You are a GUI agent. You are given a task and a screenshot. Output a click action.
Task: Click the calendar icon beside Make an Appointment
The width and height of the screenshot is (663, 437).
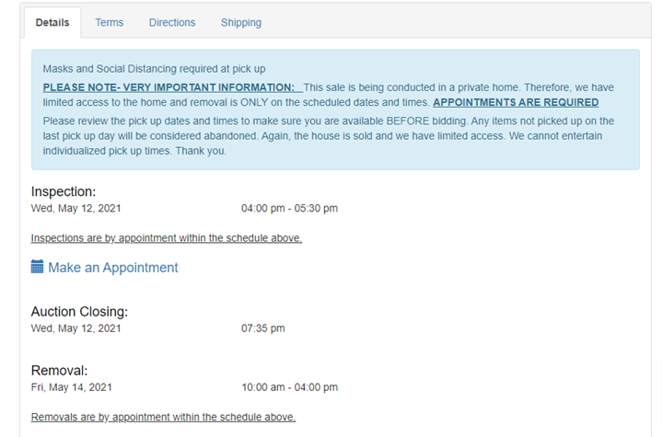coord(38,268)
